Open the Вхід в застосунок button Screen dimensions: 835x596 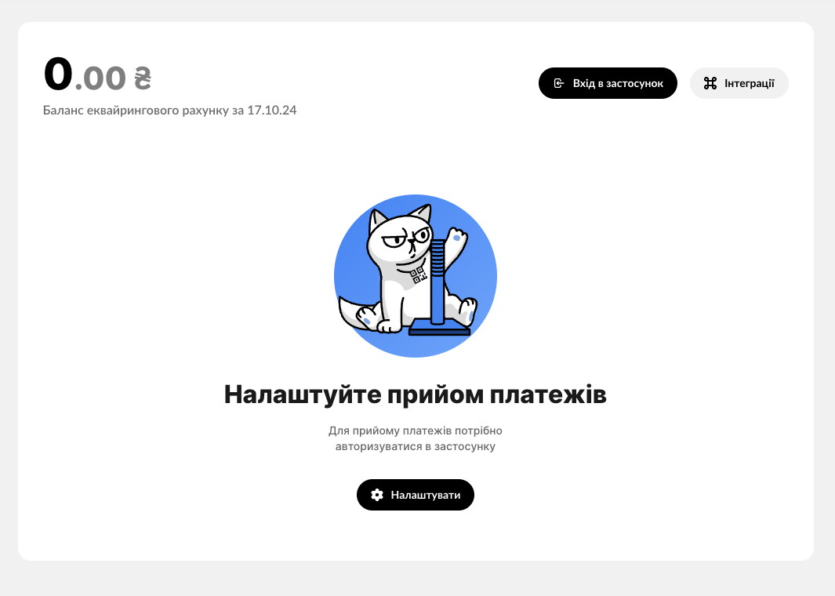[x=608, y=83]
